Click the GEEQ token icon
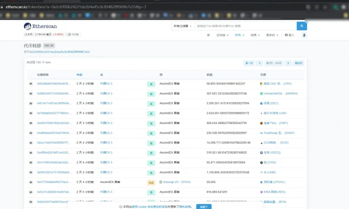Image resolution: width=349 pixels, height=209 pixels. (x=262, y=153)
